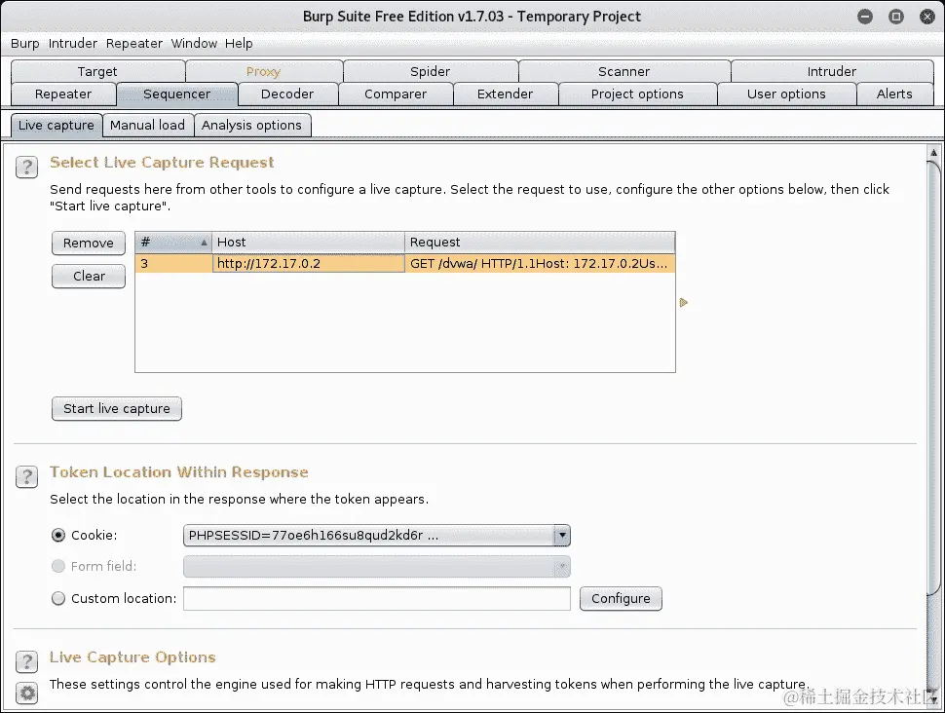Click the scrollbar up arrow
The height and width of the screenshot is (713, 945).
(x=933, y=153)
